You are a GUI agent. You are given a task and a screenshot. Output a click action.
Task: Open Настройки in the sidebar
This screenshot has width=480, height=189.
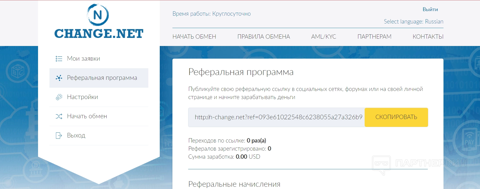[x=99, y=97]
